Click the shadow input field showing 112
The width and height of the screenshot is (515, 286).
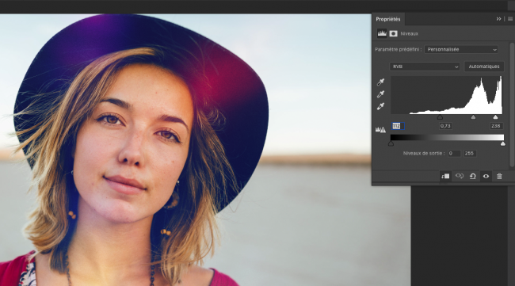click(398, 126)
